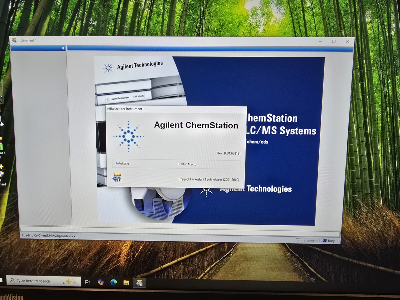This screenshot has width=400, height=300.
Task: Click the Instrument 1 status bar icon
Action: click(x=298, y=240)
